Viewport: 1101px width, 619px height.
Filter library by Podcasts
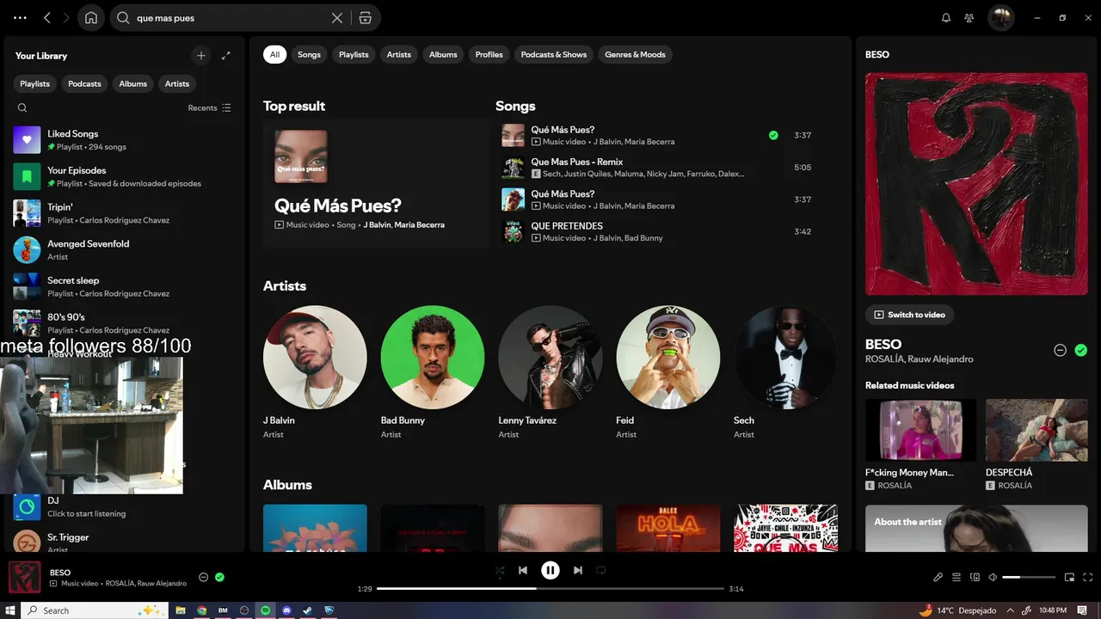click(x=84, y=83)
